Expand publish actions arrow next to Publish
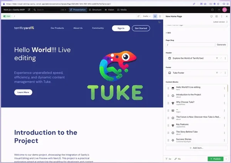 [x=227, y=158]
